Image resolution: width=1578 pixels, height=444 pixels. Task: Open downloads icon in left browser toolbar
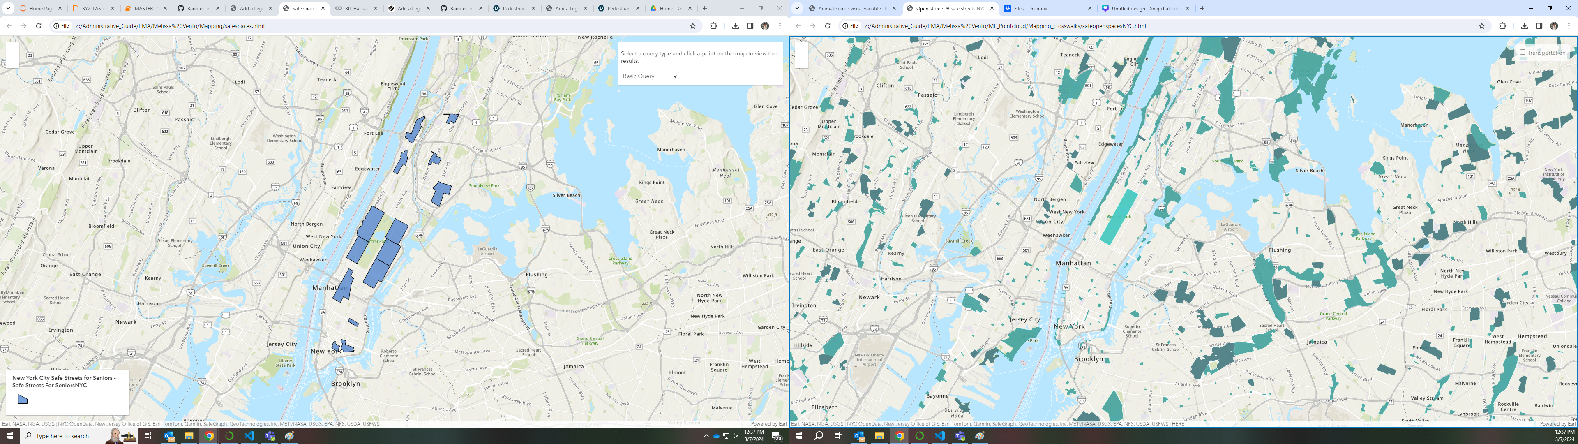(x=735, y=26)
